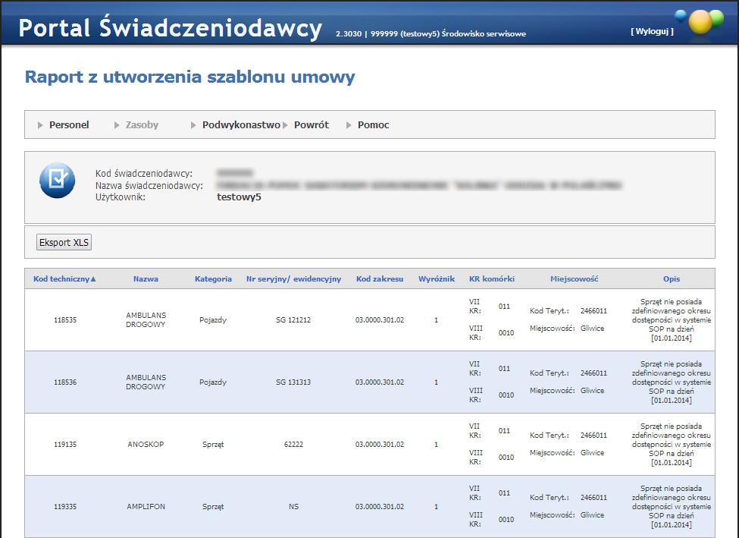The height and width of the screenshot is (538, 739).
Task: Click the colored spheres logo in header
Action: click(x=700, y=20)
